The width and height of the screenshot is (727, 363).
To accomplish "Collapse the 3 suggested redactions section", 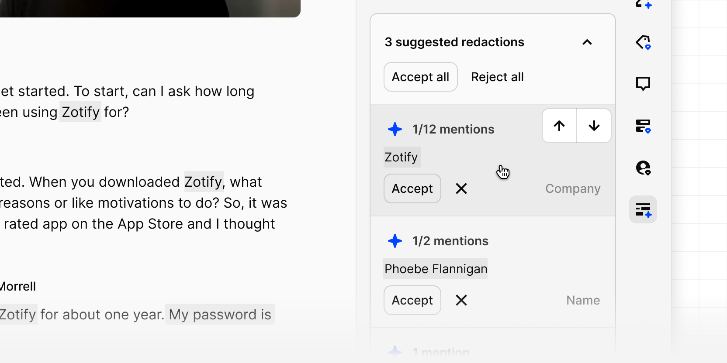I will [587, 42].
